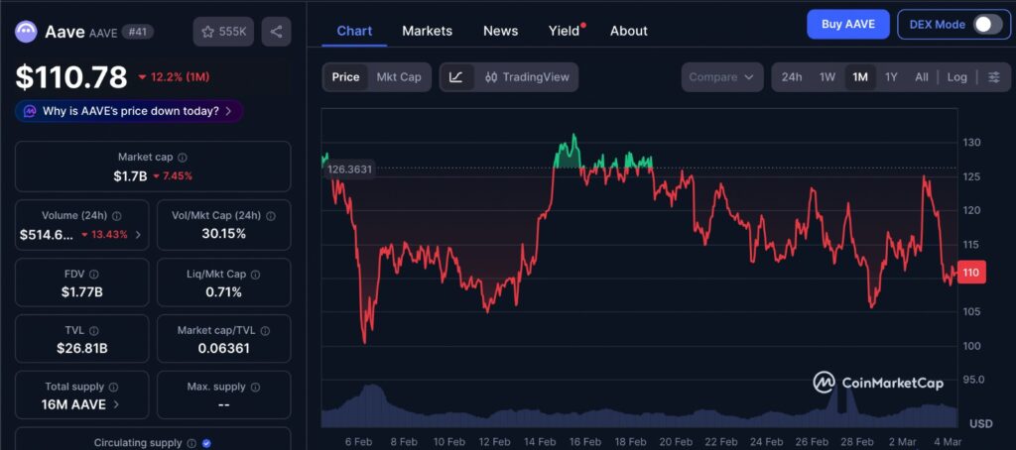Click the 0.71% Liq/Mkt Cap value
The height and width of the screenshot is (450, 1016).
(x=223, y=292)
